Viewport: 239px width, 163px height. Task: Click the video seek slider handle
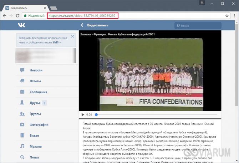[x=96, y=115]
